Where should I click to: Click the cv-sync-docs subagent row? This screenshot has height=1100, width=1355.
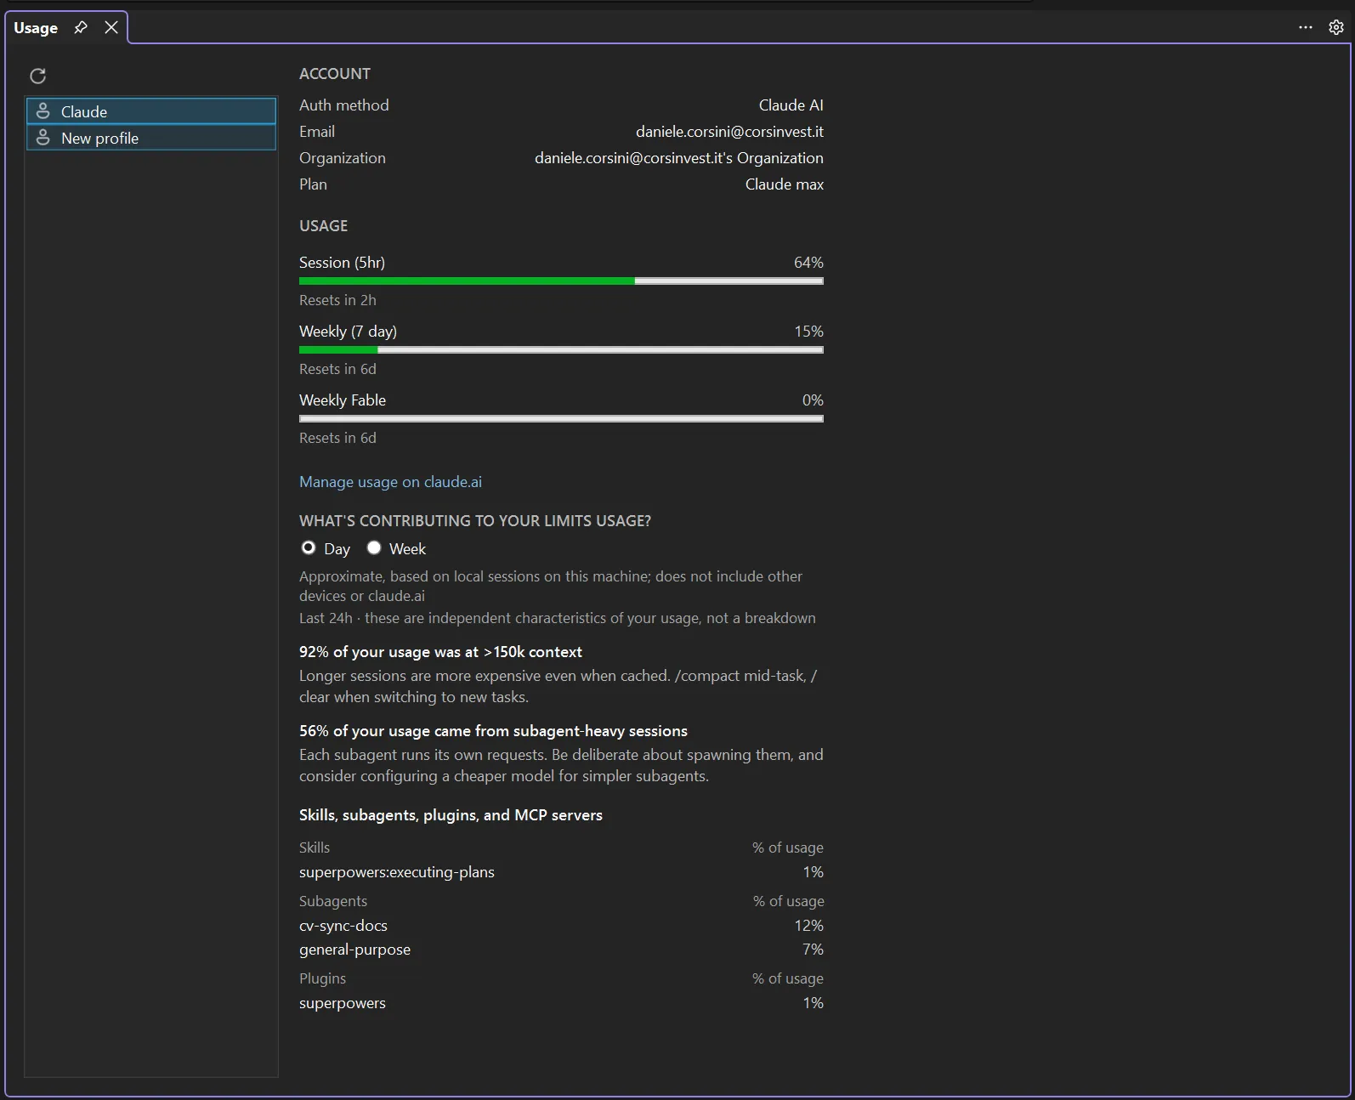[x=561, y=926]
